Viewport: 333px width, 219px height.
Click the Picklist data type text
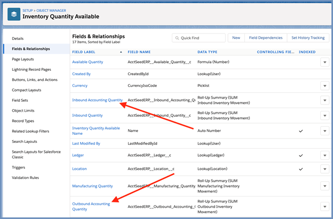[x=203, y=86]
